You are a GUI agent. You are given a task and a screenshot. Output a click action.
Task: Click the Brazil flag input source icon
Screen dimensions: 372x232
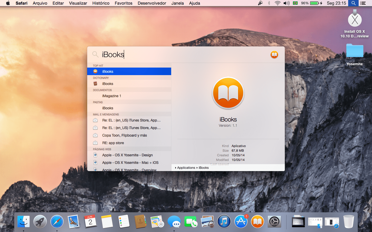pos(295,3)
